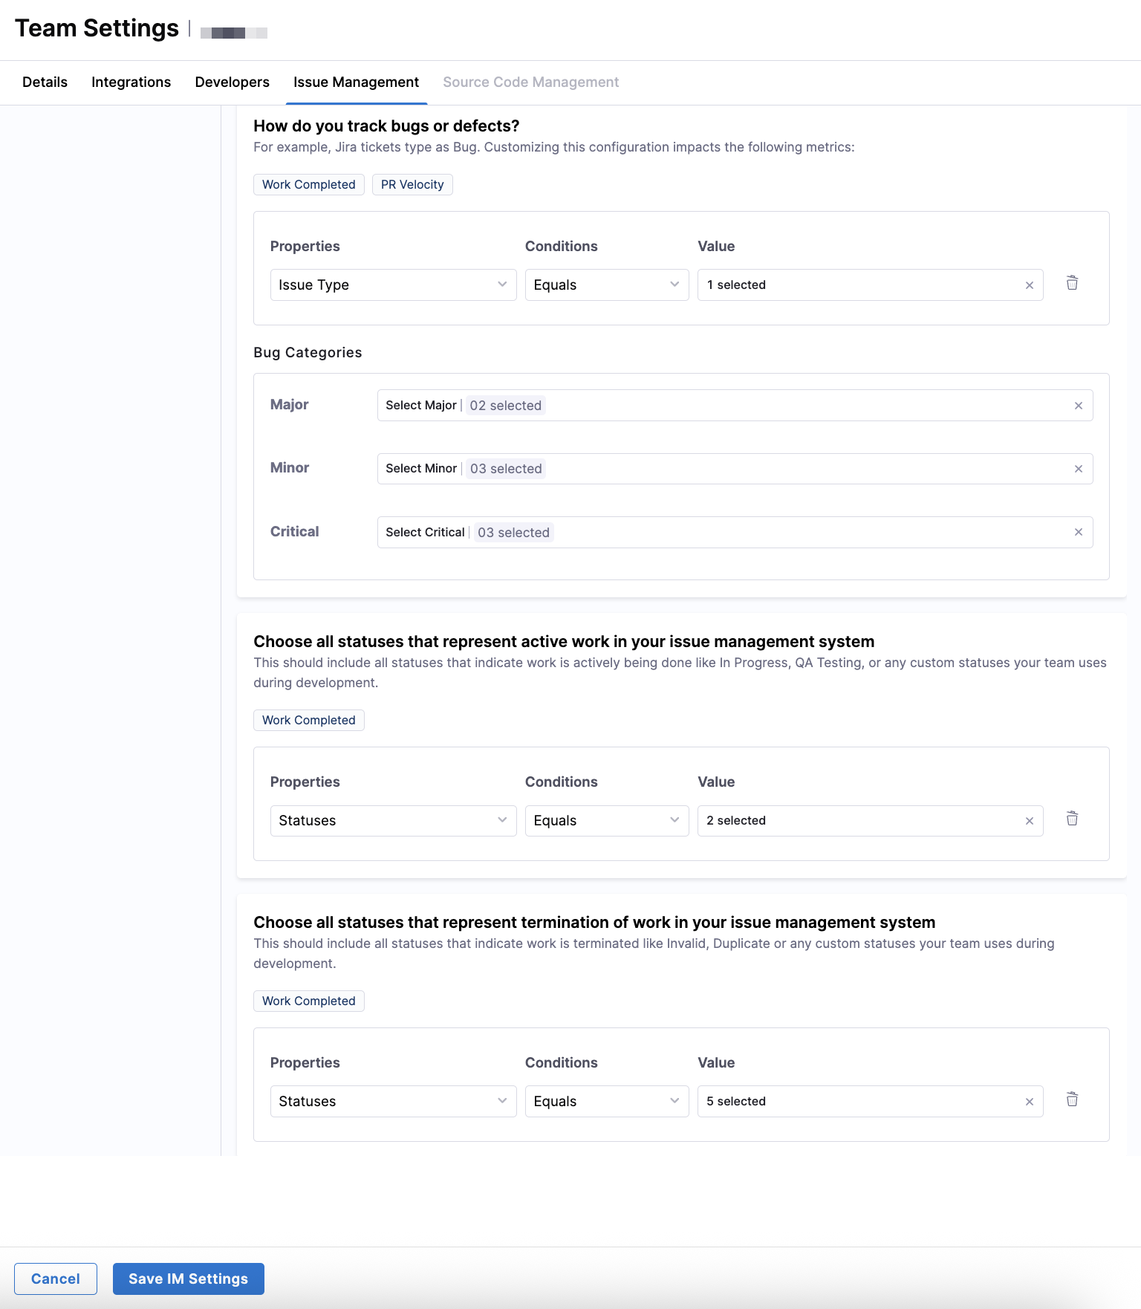Open Equals condition dropdown for Issue Type
Screen dimensions: 1141x1309
[606, 285]
